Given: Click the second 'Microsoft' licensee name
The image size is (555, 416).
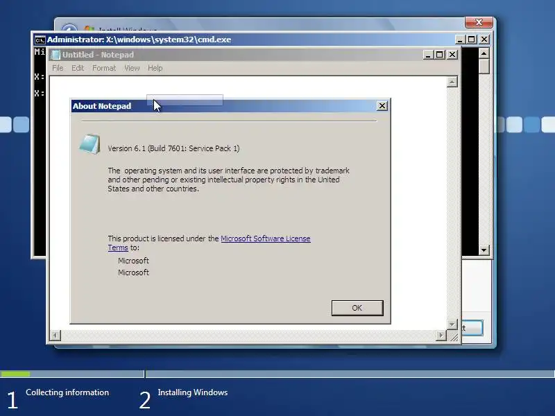Looking at the screenshot, I should point(133,272).
